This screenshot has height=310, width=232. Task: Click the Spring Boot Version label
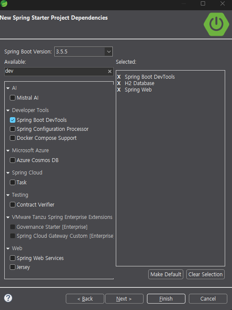click(28, 52)
